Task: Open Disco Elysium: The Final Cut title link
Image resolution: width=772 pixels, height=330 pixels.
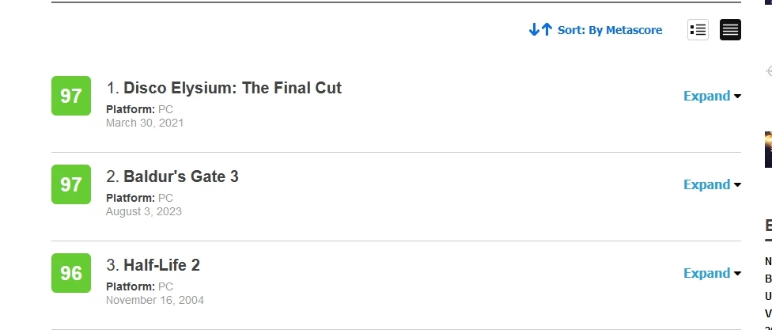Action: (x=233, y=88)
